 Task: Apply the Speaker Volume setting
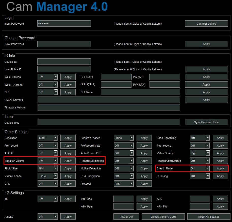point(68,161)
